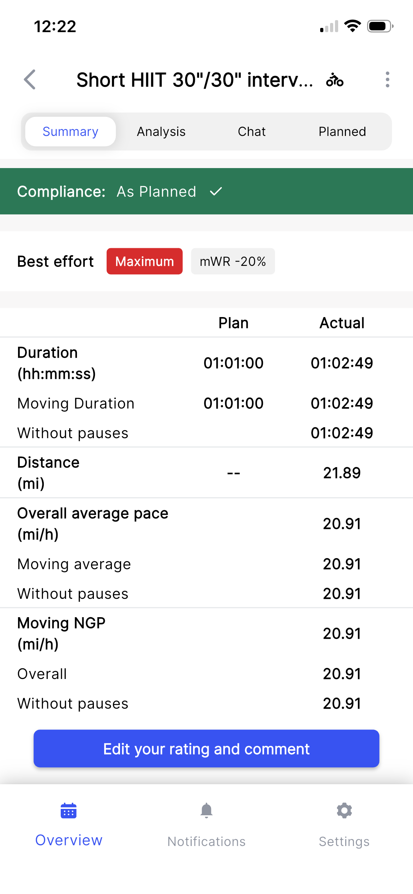Tap the battery status icon
This screenshot has width=413, height=894.
tap(380, 26)
